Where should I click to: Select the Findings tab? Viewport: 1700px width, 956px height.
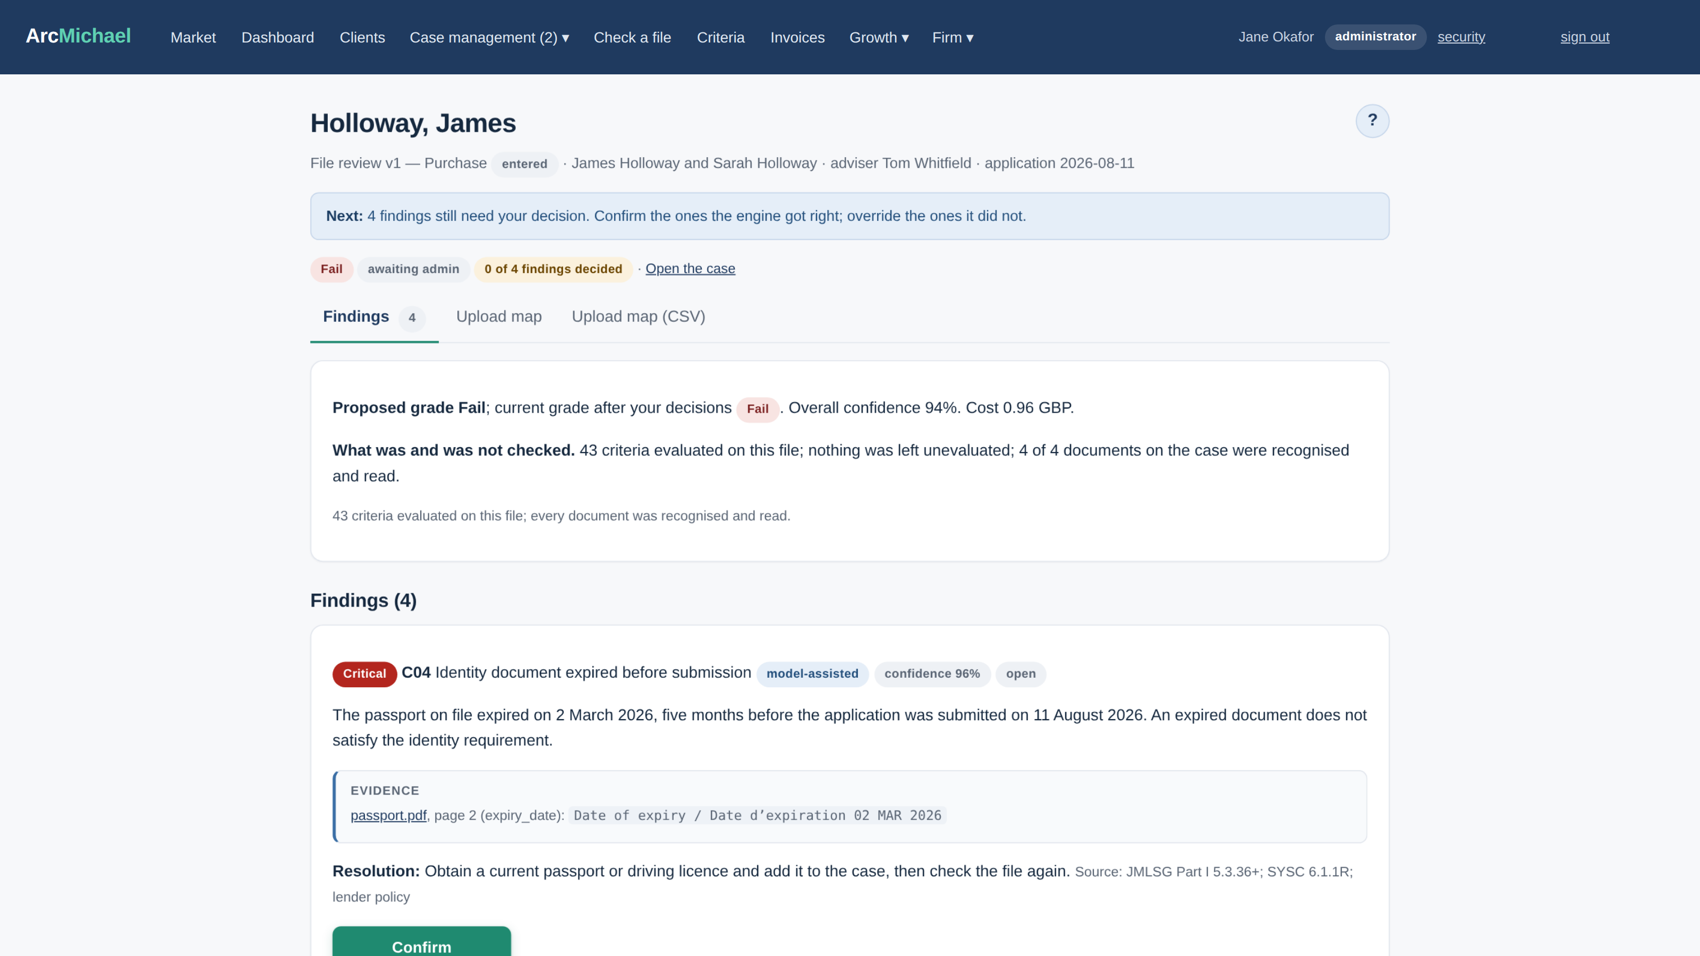pos(373,318)
